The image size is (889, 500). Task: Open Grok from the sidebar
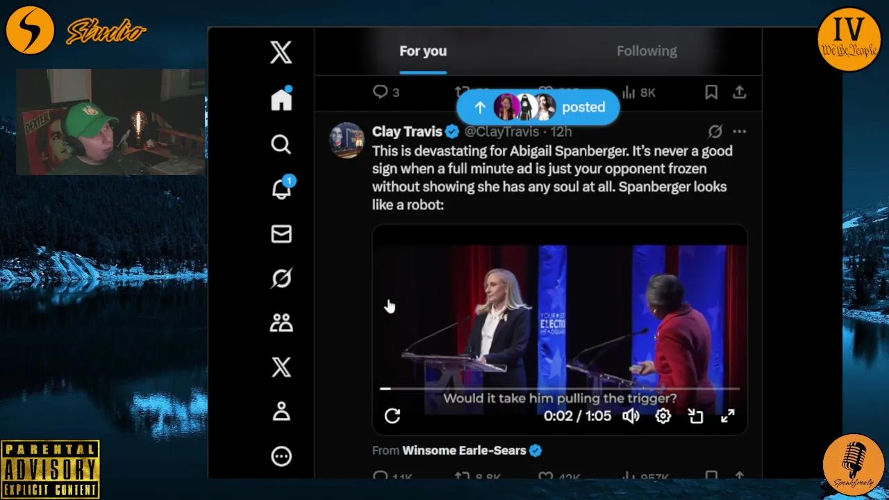(x=281, y=278)
